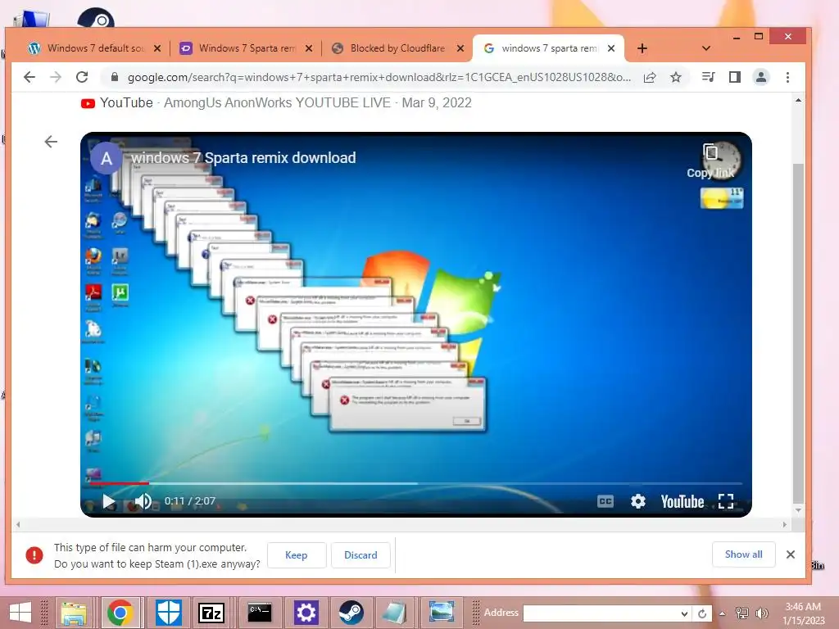Image resolution: width=839 pixels, height=629 pixels.
Task: Open the taskbar clock and date
Action: (803, 613)
